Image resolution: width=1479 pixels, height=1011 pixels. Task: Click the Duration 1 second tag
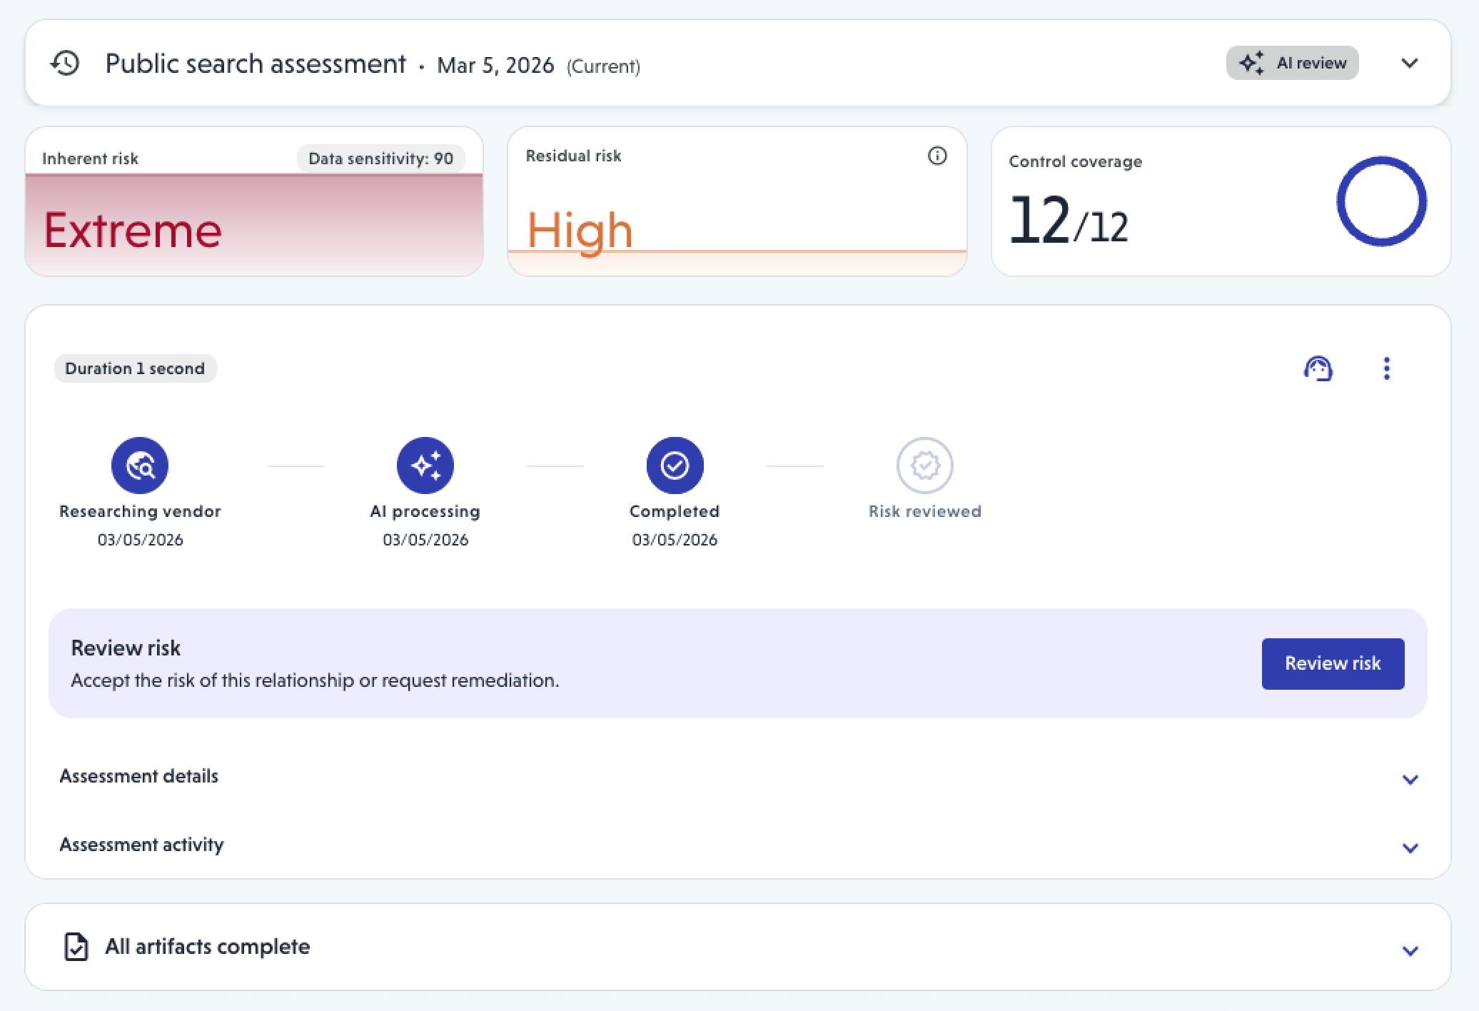pyautogui.click(x=135, y=368)
